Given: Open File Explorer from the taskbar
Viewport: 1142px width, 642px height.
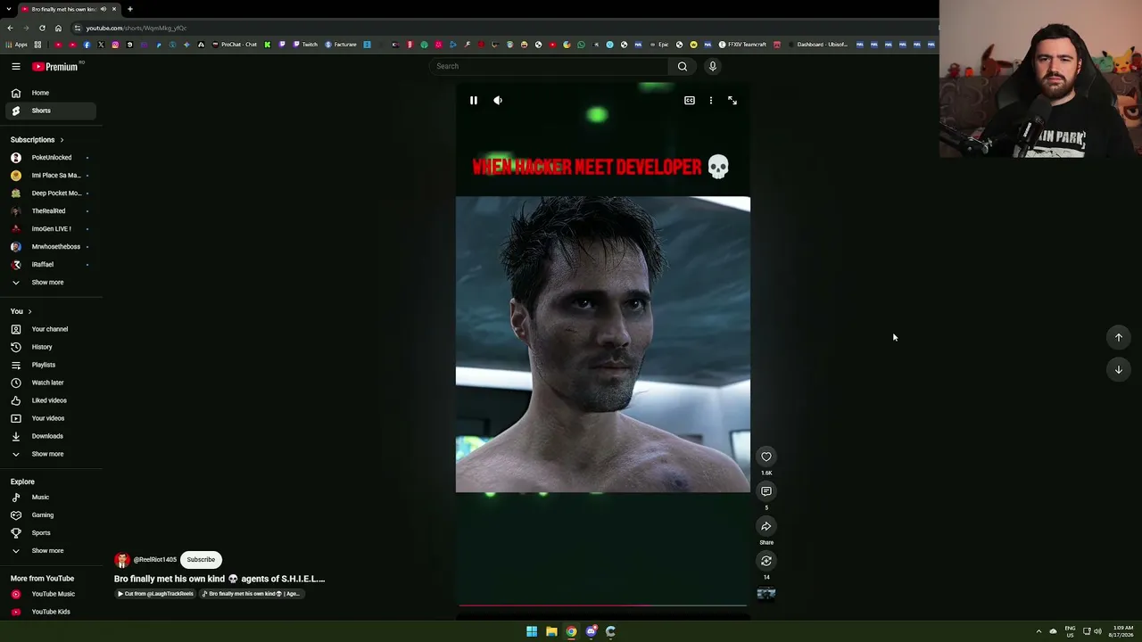Looking at the screenshot, I should coord(551,631).
